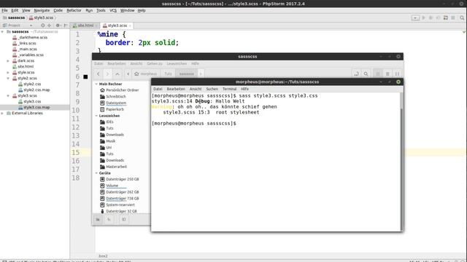Click black color swatch in editor gutter
Screen dimensions: 467x262
[x=85, y=77]
